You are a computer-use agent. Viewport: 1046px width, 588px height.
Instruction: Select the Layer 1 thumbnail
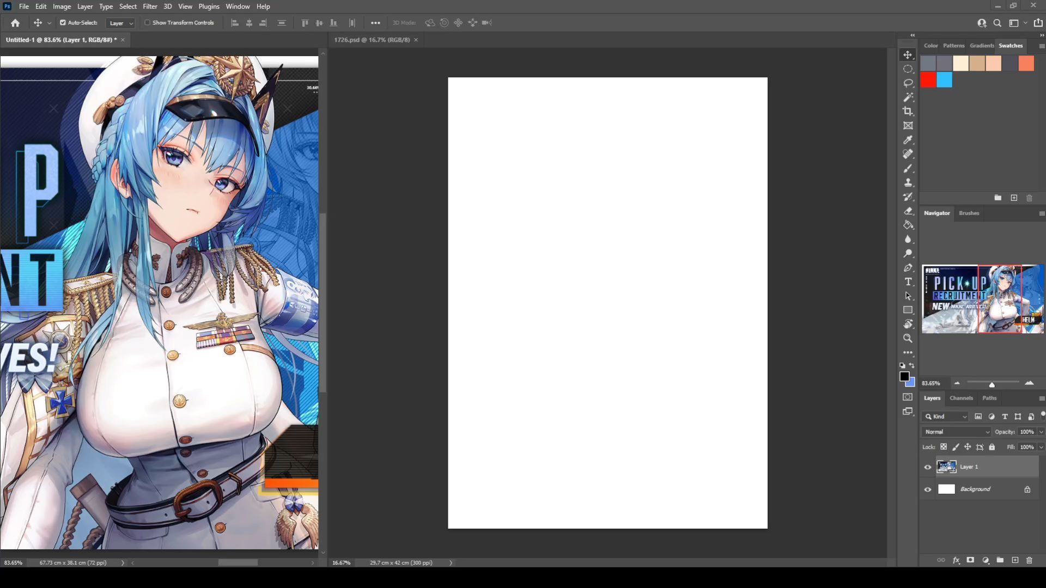(x=946, y=467)
